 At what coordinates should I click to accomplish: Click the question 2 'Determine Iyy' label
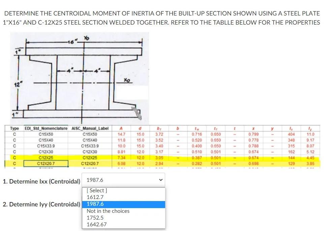click(x=40, y=204)
